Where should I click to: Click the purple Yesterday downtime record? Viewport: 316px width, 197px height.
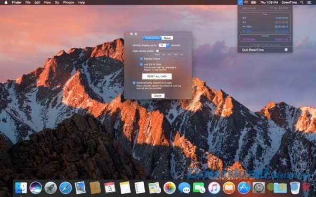point(265,39)
